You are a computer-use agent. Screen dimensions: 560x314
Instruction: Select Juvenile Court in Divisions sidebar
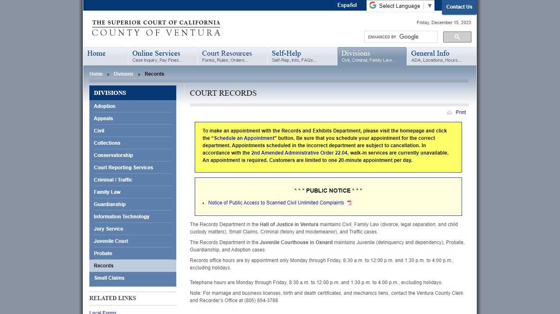pyautogui.click(x=133, y=241)
